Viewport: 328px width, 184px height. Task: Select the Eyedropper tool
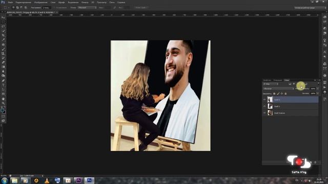point(3,40)
